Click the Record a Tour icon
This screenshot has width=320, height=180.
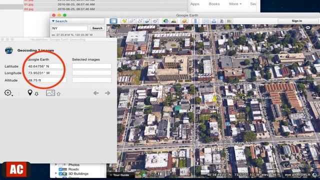click(x=155, y=21)
